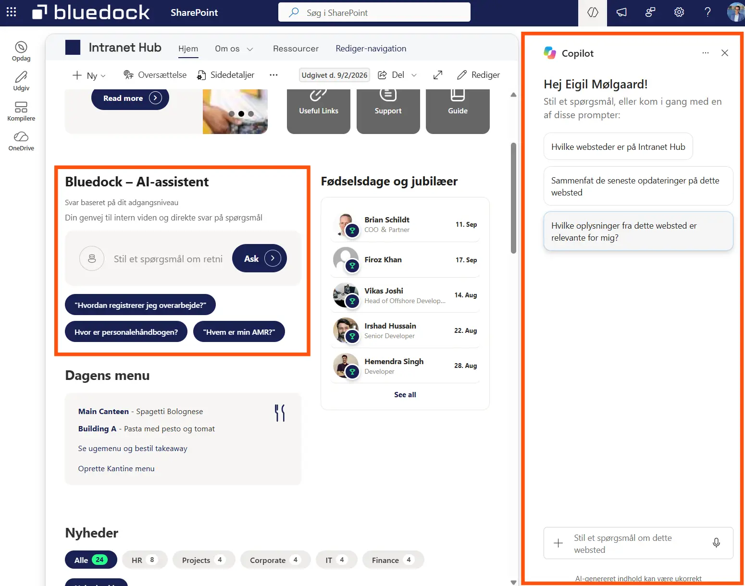Image resolution: width=745 pixels, height=586 pixels.
Task: Click the page vertical scrollbar thumb
Action: click(513, 198)
